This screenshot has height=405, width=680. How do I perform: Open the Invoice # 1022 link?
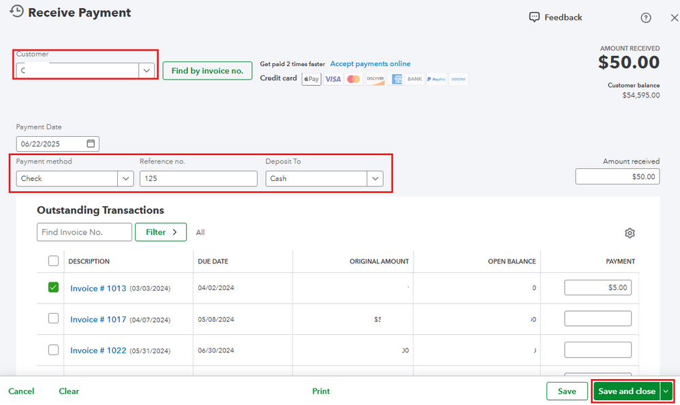98,350
